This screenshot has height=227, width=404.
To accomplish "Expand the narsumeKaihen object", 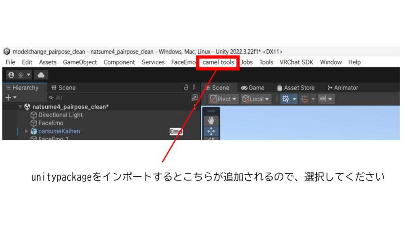I will pyautogui.click(x=26, y=131).
